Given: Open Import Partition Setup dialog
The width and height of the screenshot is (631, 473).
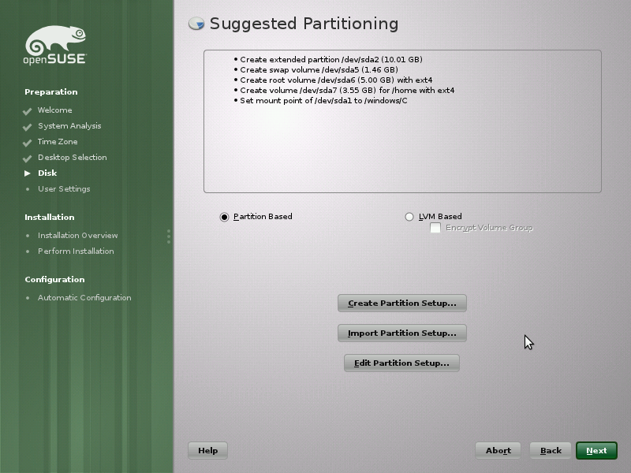Looking at the screenshot, I should (402, 333).
